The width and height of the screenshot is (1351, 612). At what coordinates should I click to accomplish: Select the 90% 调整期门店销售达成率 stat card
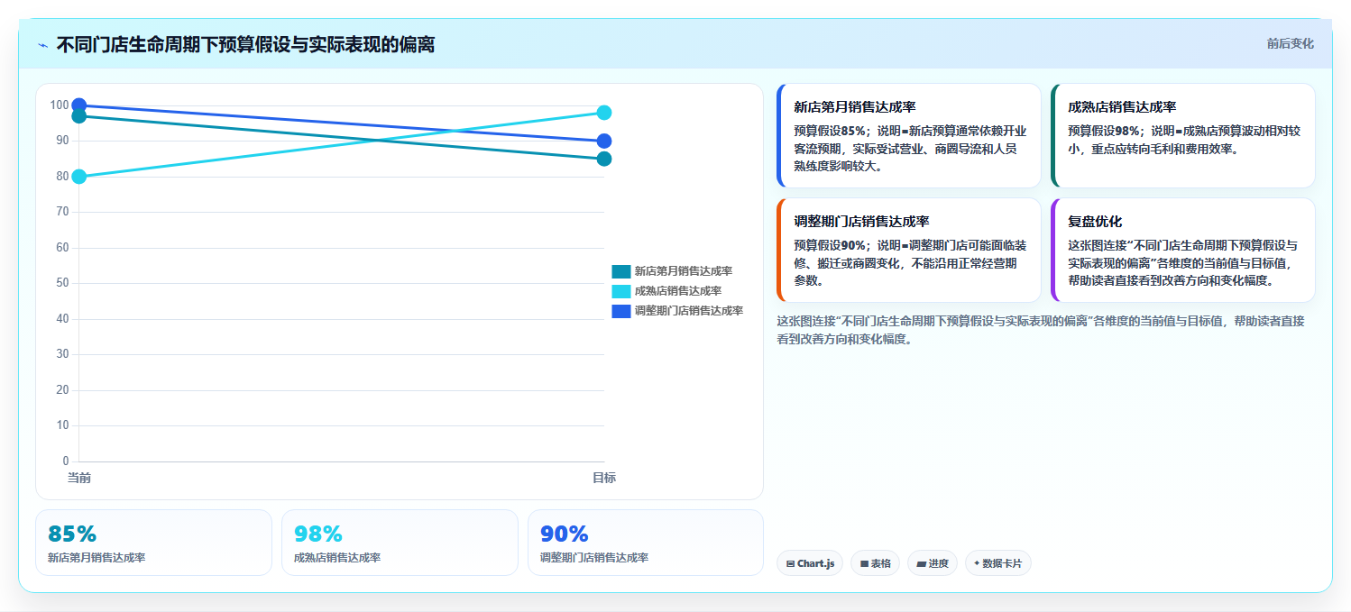point(646,543)
